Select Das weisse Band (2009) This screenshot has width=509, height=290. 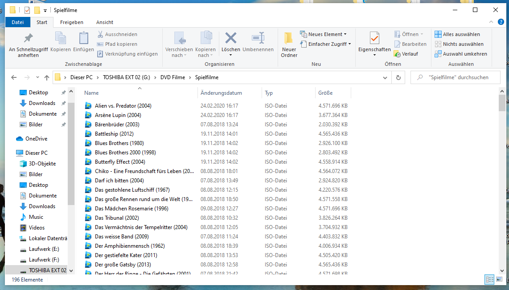[122, 237]
